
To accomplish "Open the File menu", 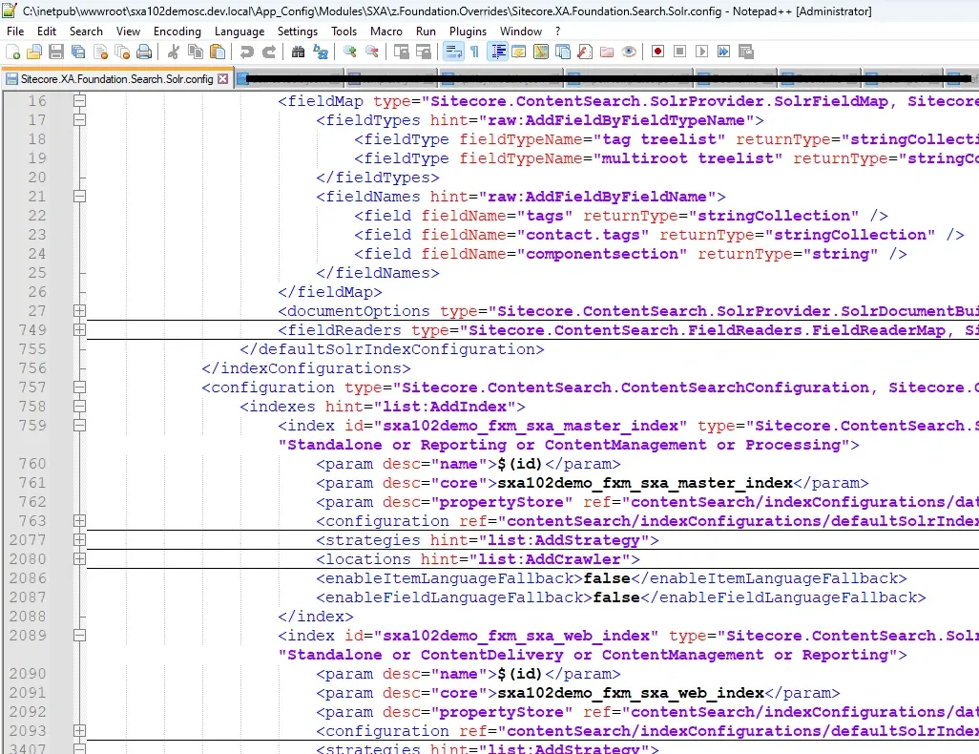I will tap(15, 31).
